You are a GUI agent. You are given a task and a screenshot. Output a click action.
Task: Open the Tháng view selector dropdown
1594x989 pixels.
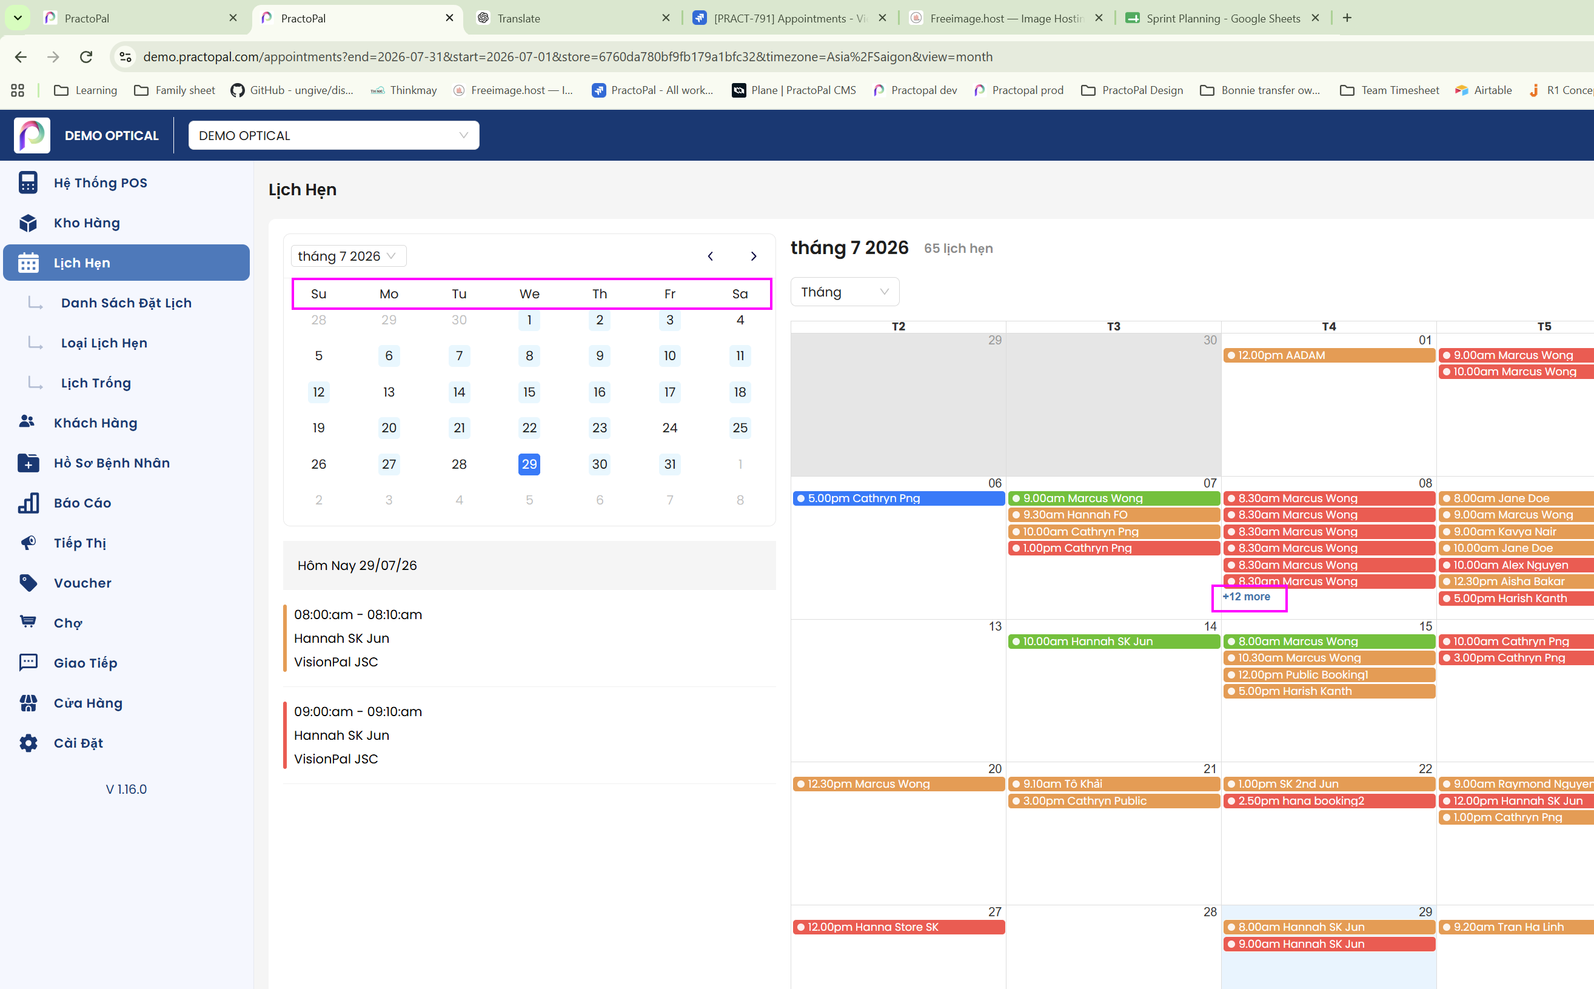tap(845, 292)
